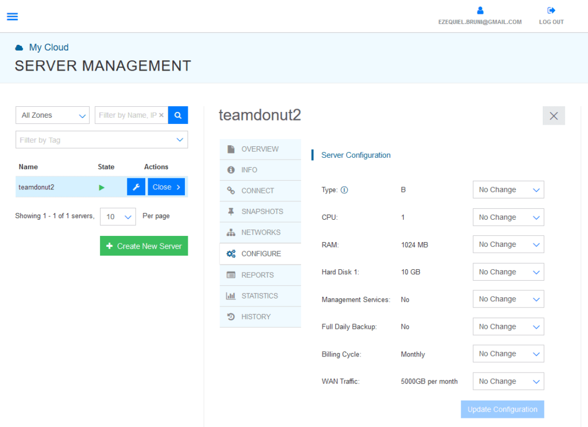The height and width of the screenshot is (427, 588).
Task: Click the info icon beside Type
Action: click(345, 190)
